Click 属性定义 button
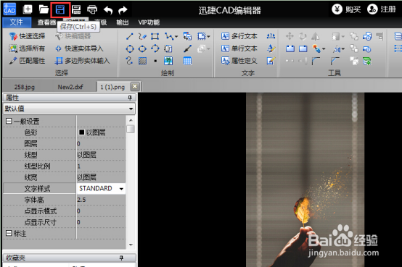Image resolution: width=402 pixels, height=267 pixels. click(239, 61)
